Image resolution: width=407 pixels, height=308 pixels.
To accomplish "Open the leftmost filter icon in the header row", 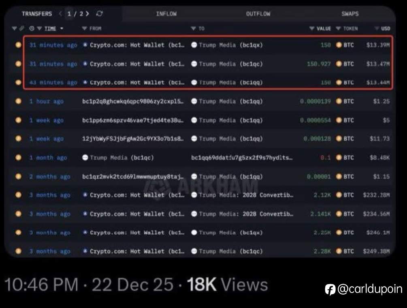I will (x=14, y=28).
